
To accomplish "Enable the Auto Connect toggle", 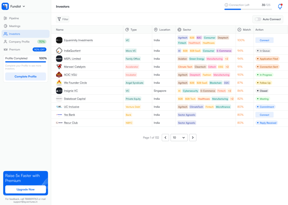I will click(x=258, y=19).
